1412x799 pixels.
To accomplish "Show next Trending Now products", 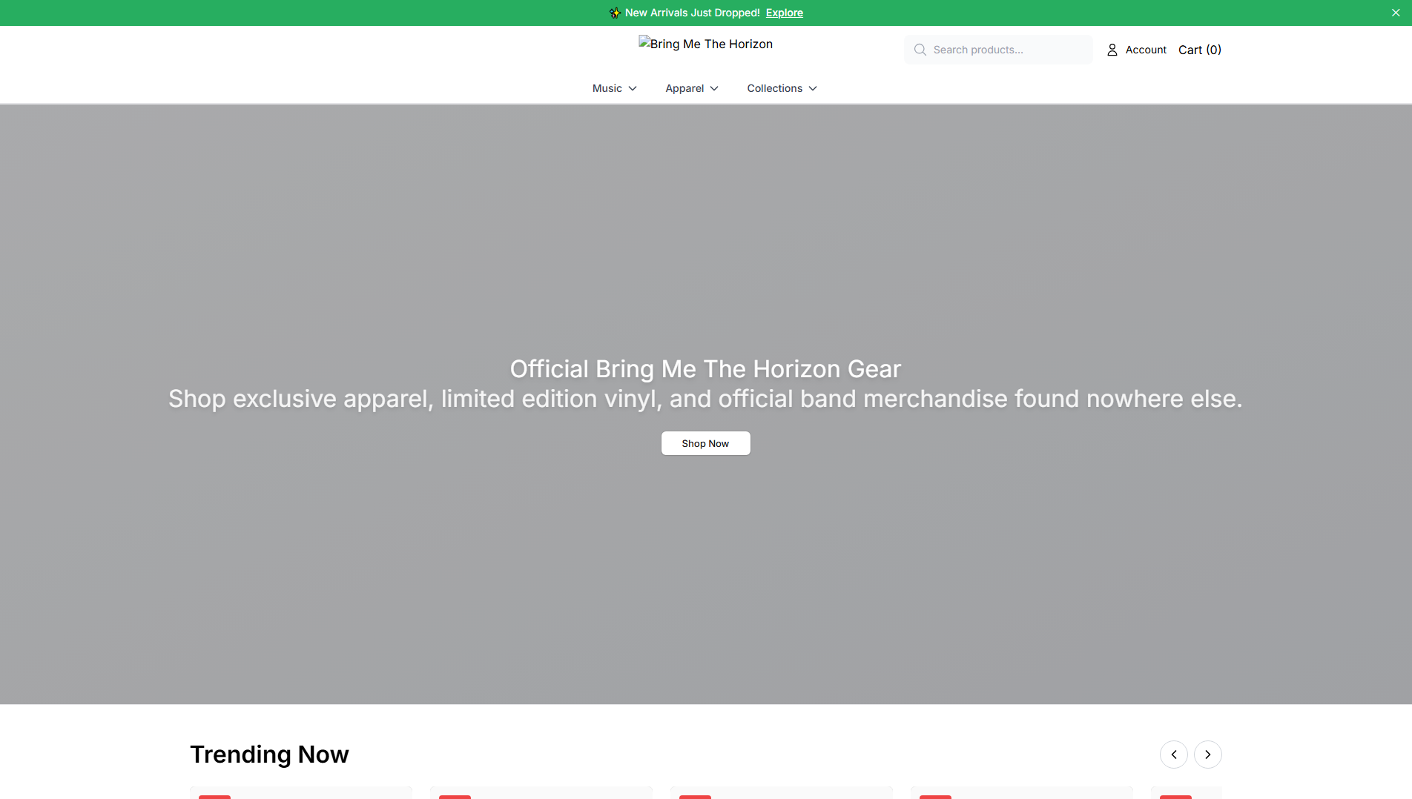I will [x=1208, y=755].
